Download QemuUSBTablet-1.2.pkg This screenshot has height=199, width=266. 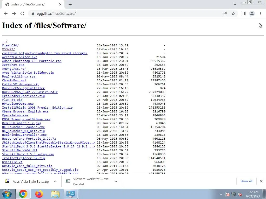[22, 123]
